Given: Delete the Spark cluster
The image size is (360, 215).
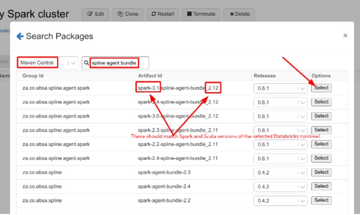Looking at the screenshot, I should tap(239, 14).
